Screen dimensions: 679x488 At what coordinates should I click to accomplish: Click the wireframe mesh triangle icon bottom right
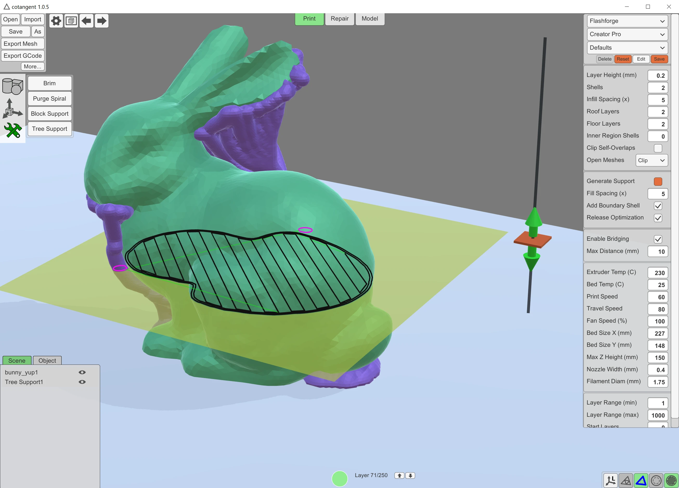(x=626, y=480)
